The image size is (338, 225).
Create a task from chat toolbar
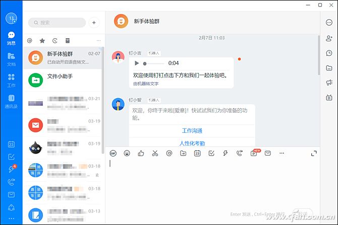click(211, 153)
